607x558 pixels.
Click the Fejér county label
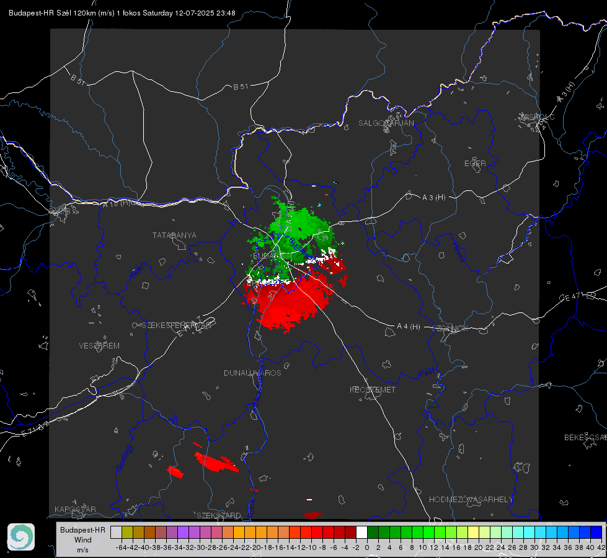pos(139,271)
